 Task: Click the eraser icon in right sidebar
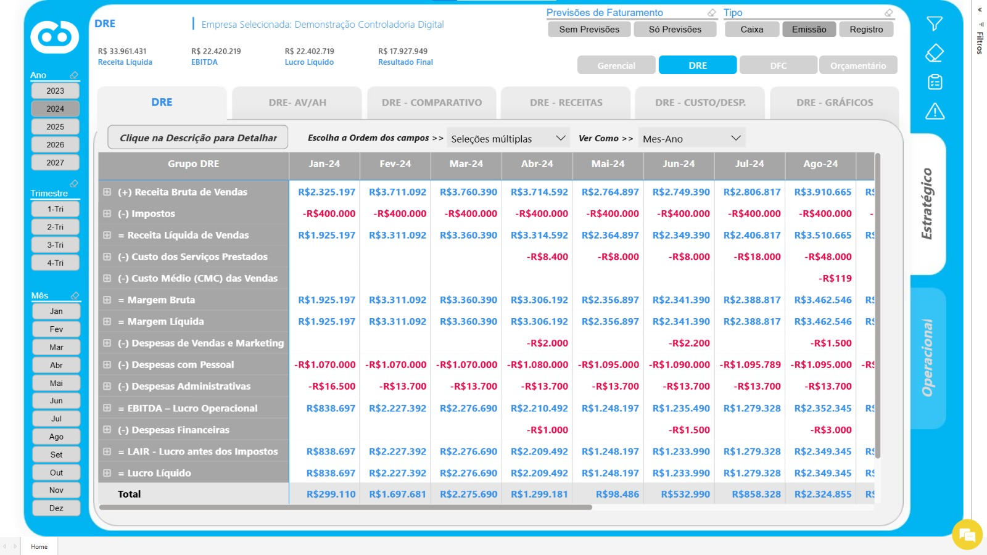pyautogui.click(x=935, y=53)
